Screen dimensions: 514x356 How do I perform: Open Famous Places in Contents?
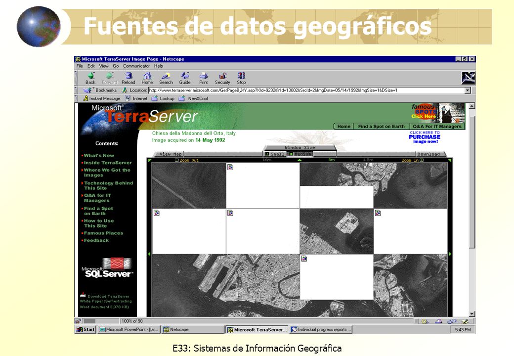click(x=103, y=233)
